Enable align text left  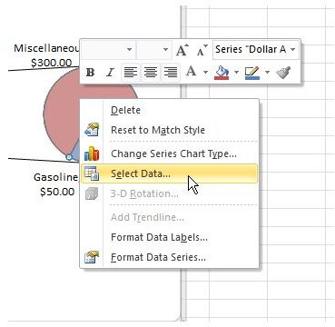131,73
